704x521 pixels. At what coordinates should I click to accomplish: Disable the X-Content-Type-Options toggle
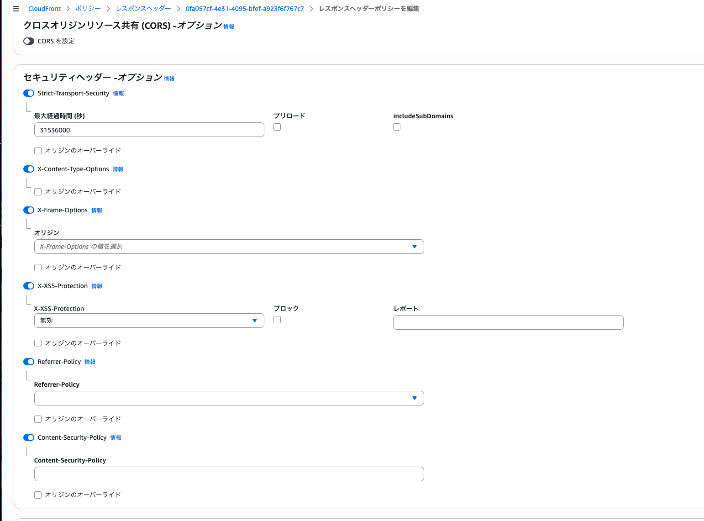tap(29, 169)
